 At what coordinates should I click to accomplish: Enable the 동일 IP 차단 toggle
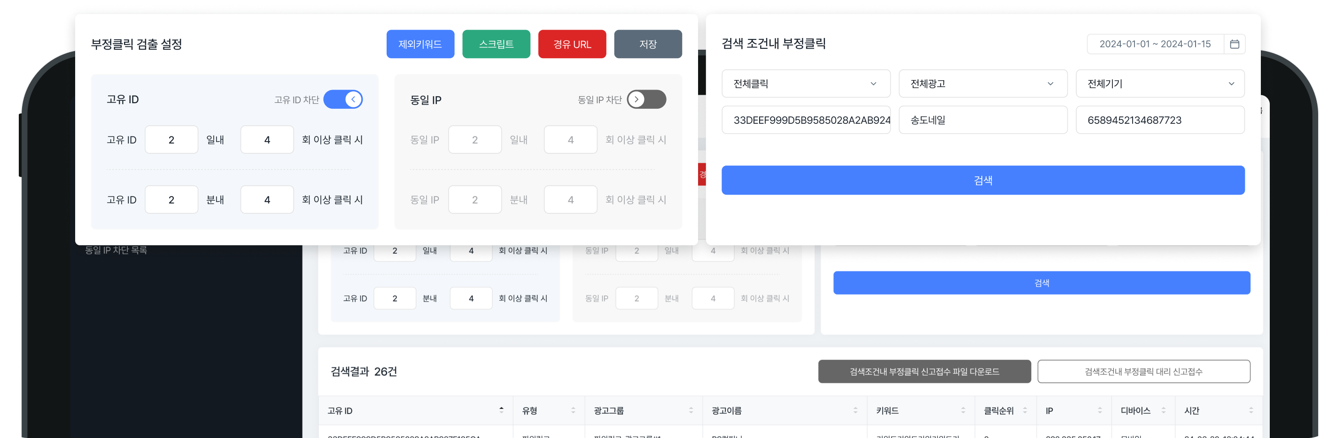click(x=646, y=99)
